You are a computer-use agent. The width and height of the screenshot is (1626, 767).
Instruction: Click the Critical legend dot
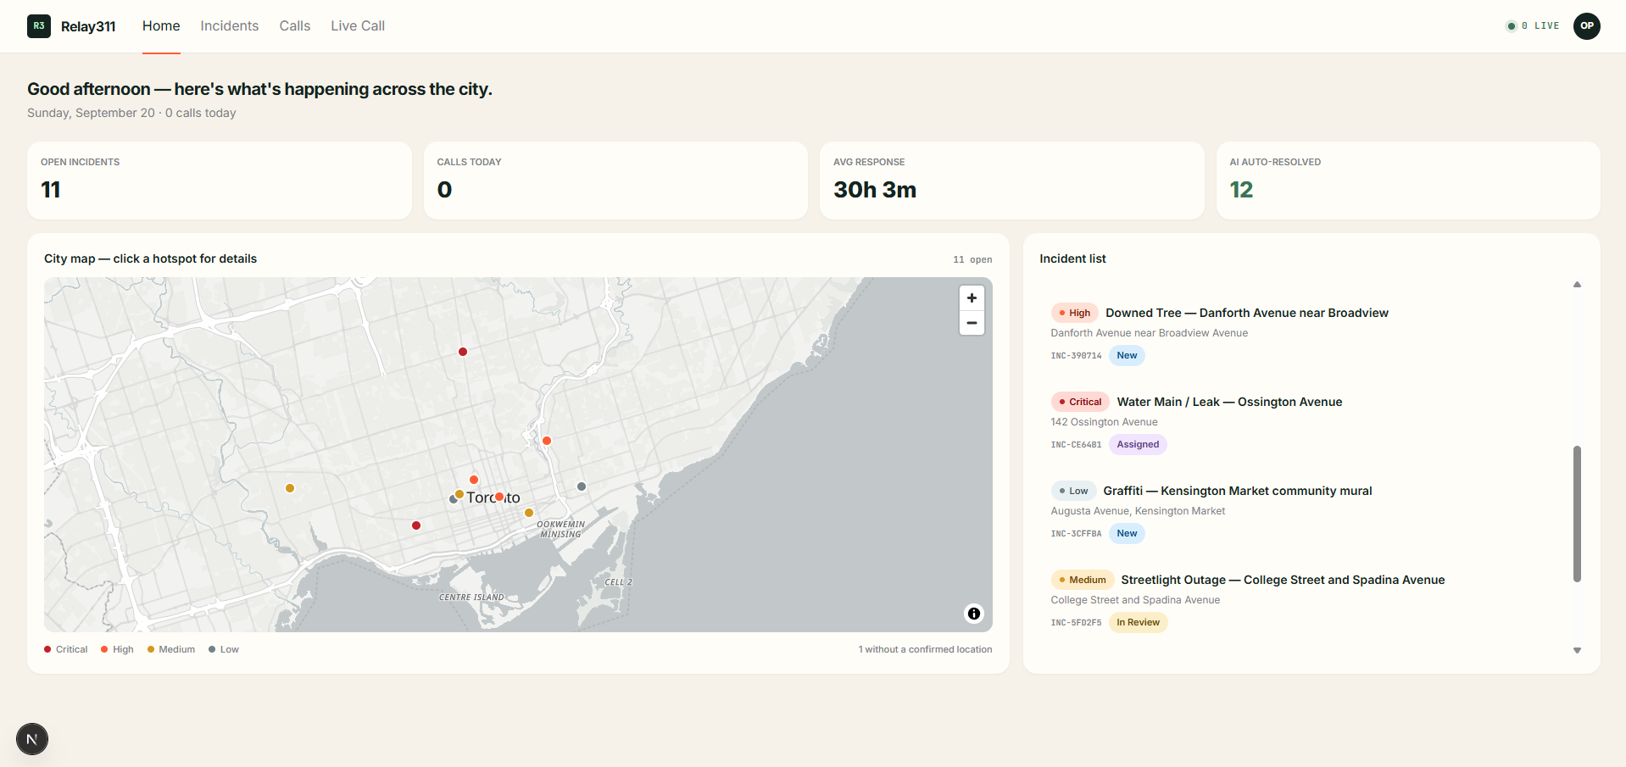click(x=47, y=650)
